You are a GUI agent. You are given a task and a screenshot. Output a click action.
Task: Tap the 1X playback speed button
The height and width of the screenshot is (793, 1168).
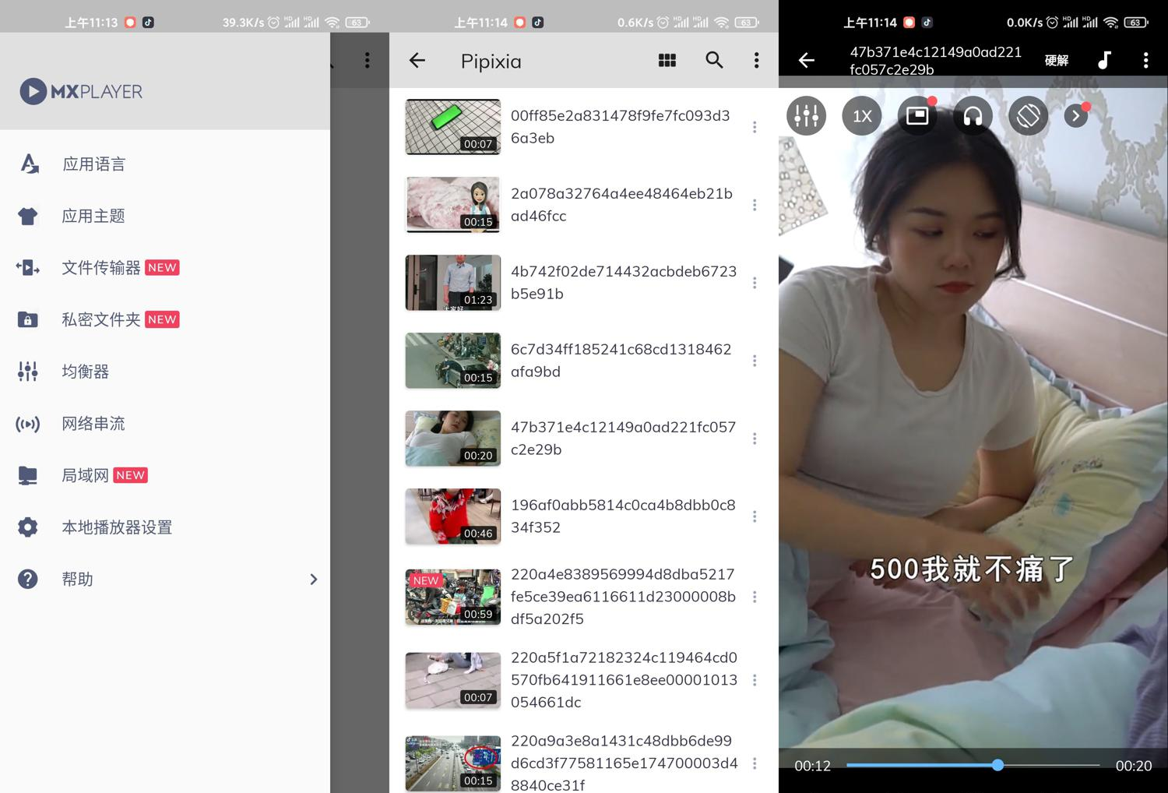(x=862, y=116)
